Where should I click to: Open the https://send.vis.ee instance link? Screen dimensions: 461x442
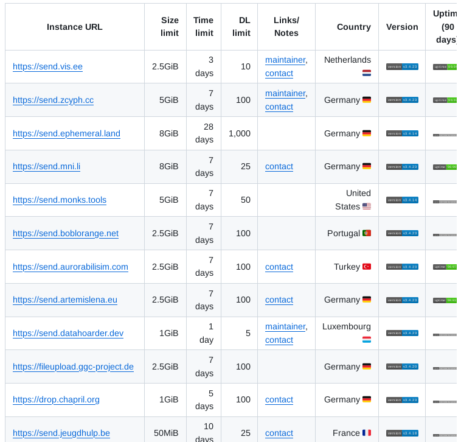(47, 67)
